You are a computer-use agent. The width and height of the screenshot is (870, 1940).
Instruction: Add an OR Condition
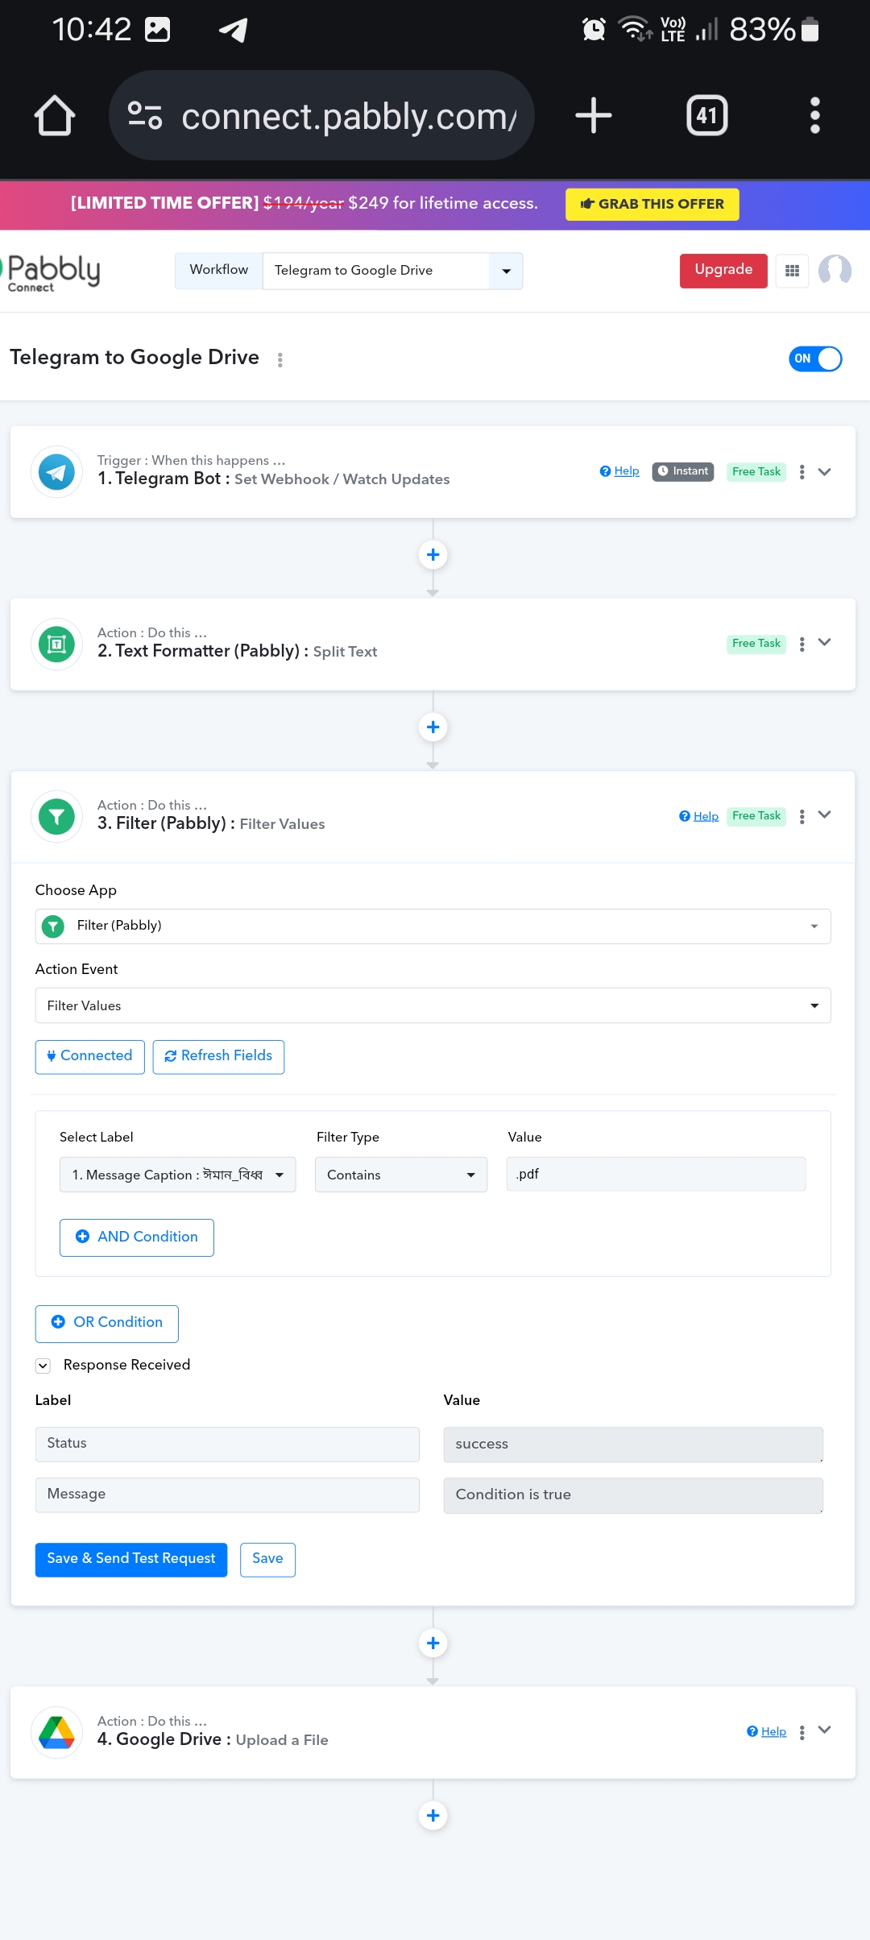click(107, 1323)
